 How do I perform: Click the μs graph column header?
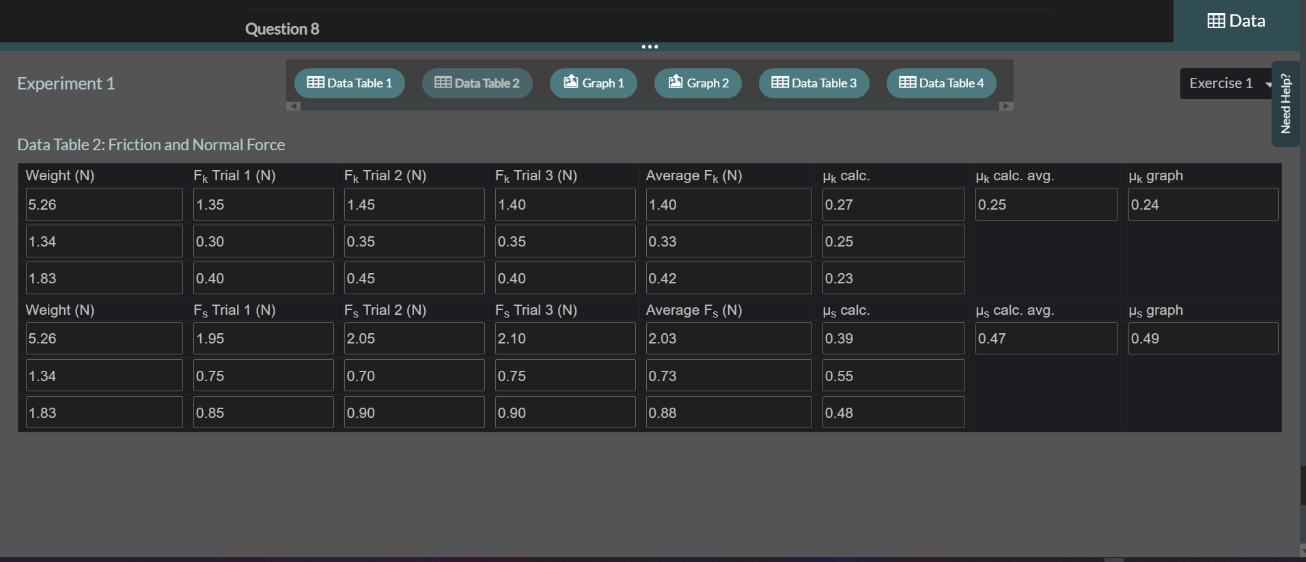point(1156,310)
